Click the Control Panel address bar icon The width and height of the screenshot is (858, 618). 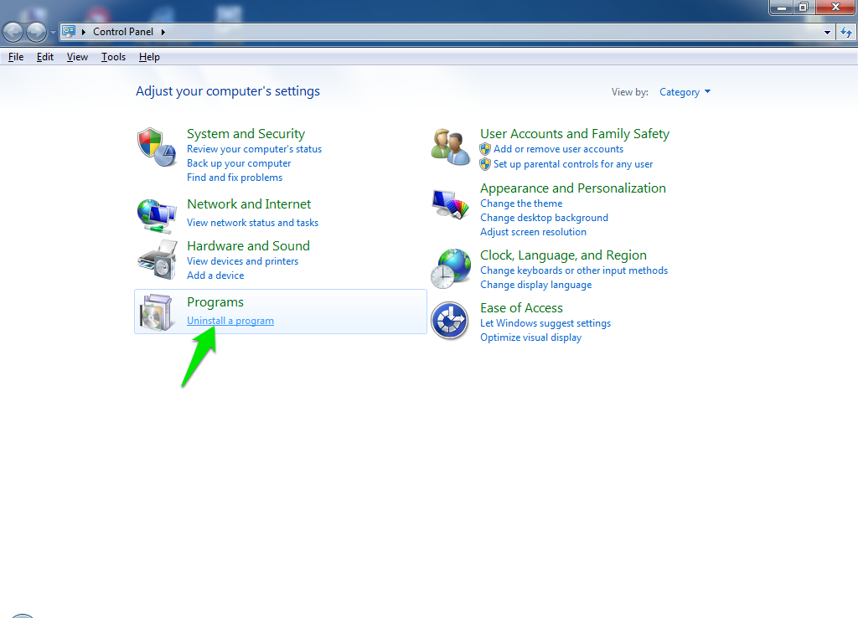click(x=69, y=31)
